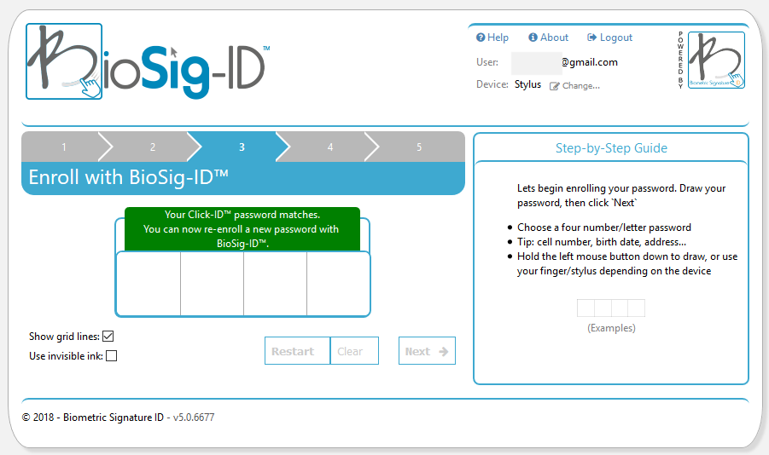This screenshot has width=769, height=455.
Task: Click the BioSig-ID logo image
Action: pos(148,61)
